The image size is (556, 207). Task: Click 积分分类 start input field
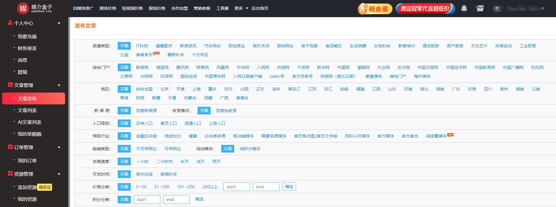(x=147, y=200)
